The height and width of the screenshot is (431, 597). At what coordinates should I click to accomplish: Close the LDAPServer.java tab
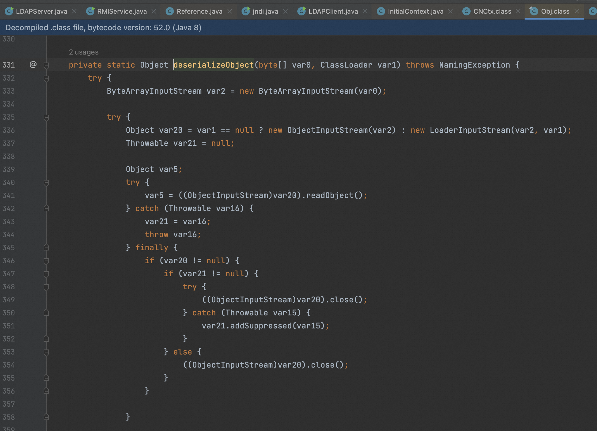pyautogui.click(x=74, y=11)
